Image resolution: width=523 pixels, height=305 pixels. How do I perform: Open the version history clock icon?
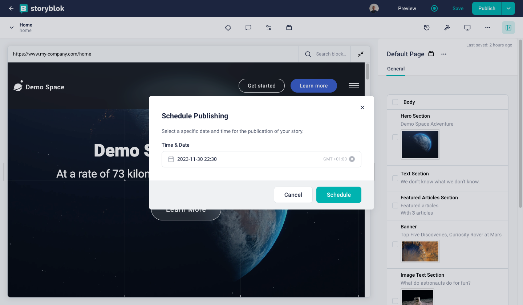427,28
